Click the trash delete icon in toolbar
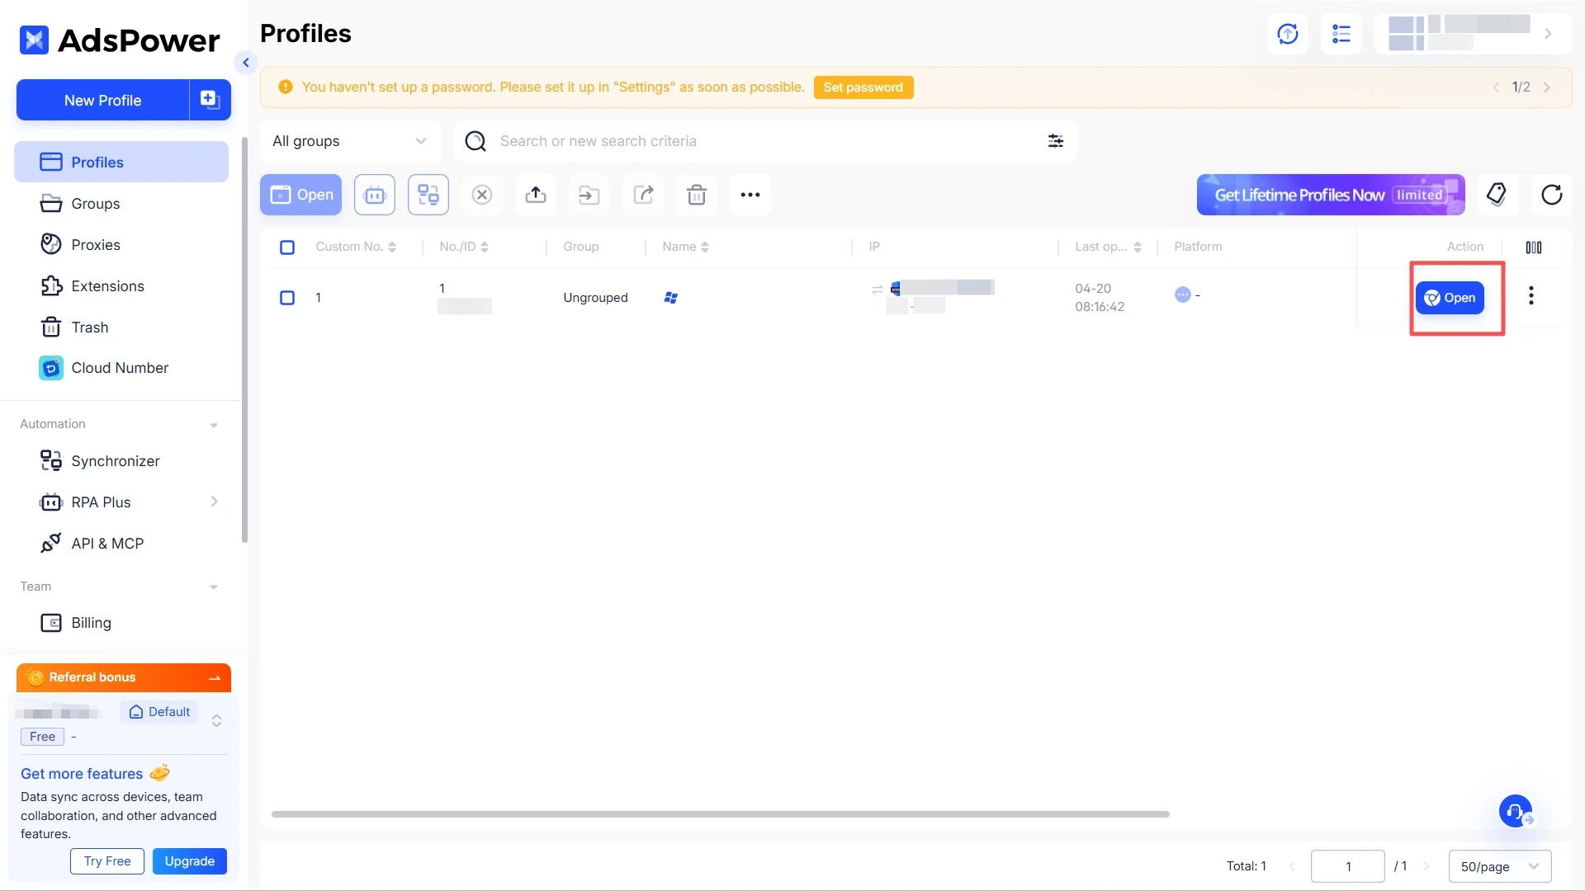1585x891 pixels. point(697,195)
